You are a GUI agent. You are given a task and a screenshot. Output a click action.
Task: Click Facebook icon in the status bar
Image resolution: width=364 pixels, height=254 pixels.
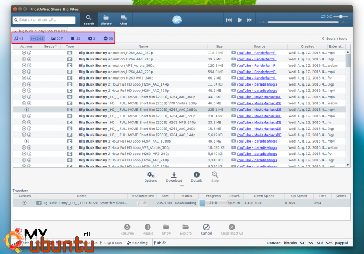(x=155, y=243)
